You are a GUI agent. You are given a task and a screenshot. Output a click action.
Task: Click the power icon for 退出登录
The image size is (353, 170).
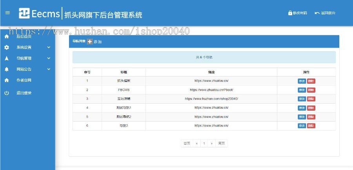[7, 93]
